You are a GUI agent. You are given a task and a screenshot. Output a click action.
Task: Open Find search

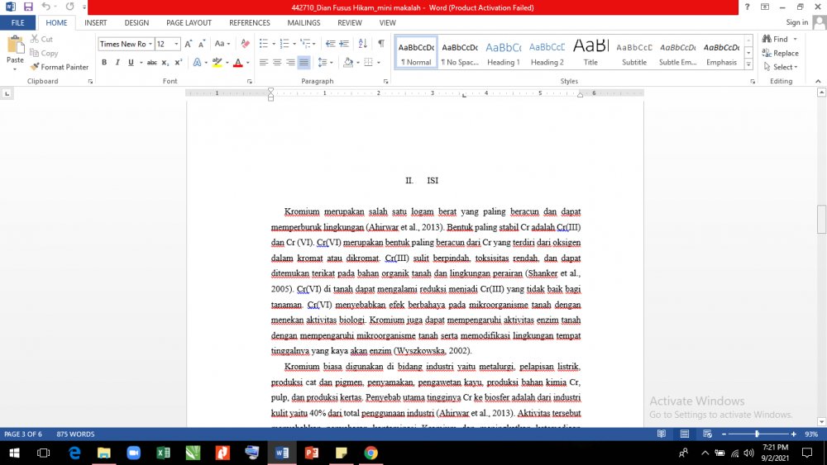(775, 39)
